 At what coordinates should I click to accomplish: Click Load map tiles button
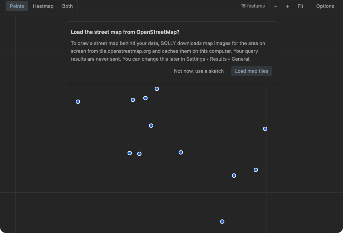[252, 71]
